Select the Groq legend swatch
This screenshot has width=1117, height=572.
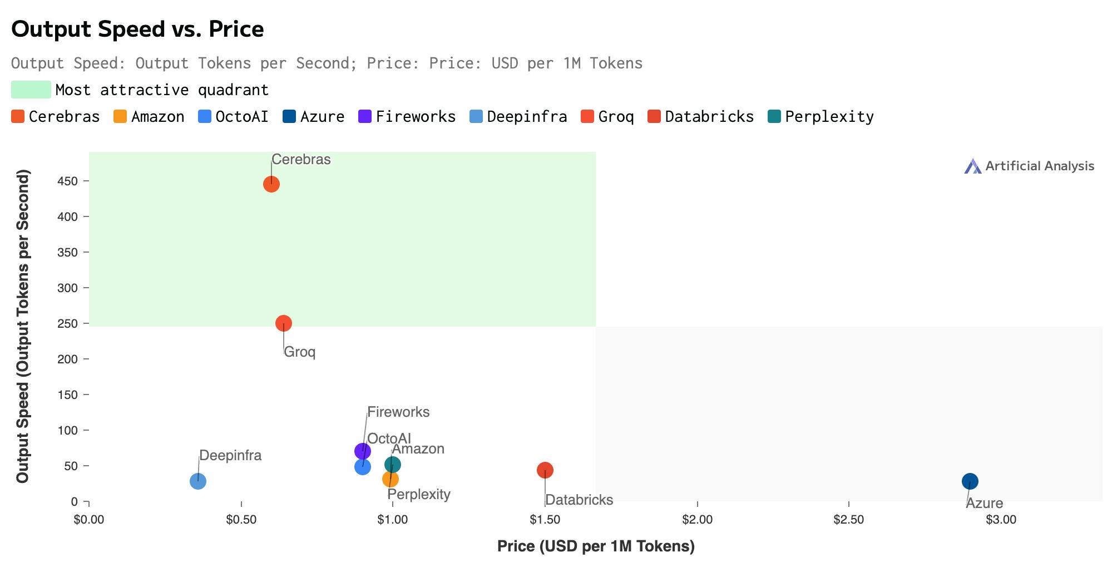(x=587, y=117)
